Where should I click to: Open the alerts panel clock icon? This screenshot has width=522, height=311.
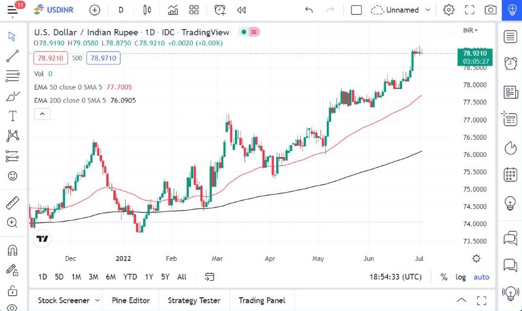pyautogui.click(x=510, y=63)
